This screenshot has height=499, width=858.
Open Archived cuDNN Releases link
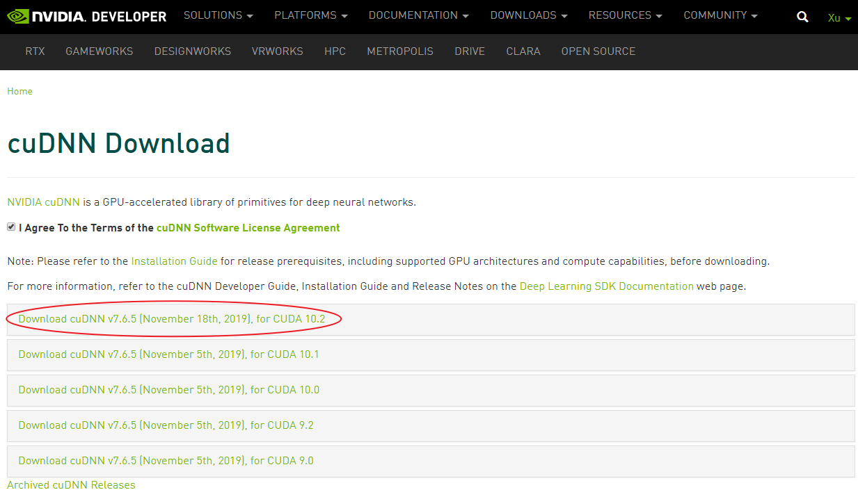[71, 485]
